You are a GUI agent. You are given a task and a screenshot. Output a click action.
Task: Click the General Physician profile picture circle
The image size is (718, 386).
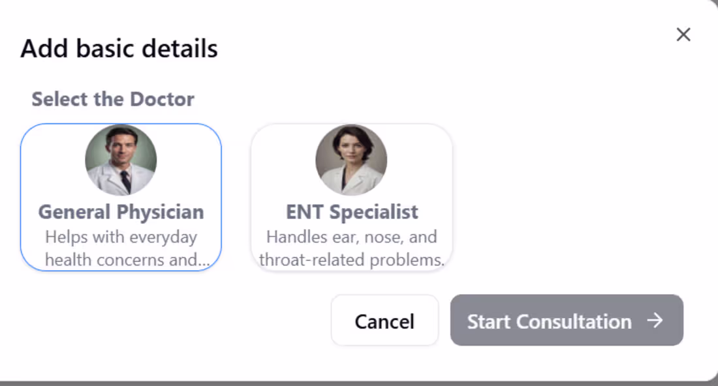pos(121,159)
